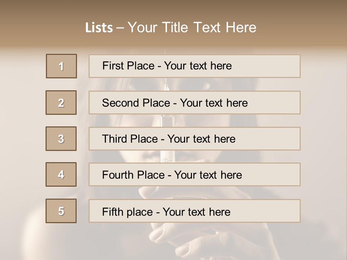Click the number 5 box
Screen dimensions: 347x260
(x=61, y=211)
